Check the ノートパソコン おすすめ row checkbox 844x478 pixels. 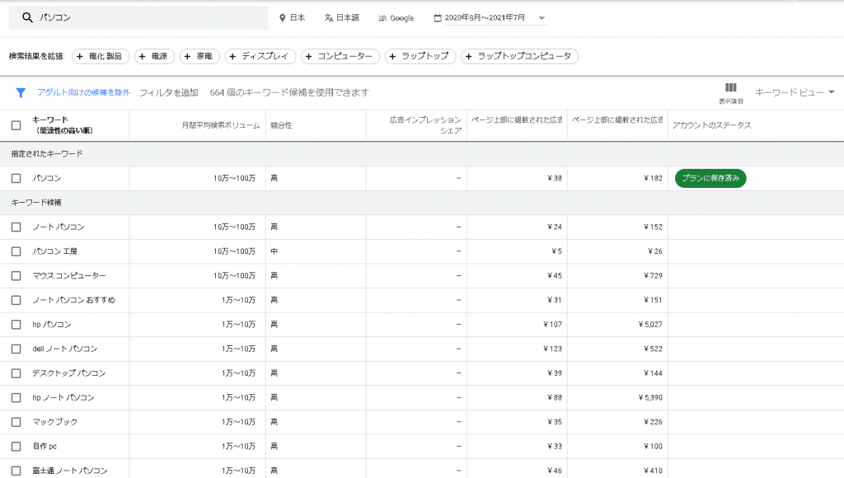[x=16, y=300]
